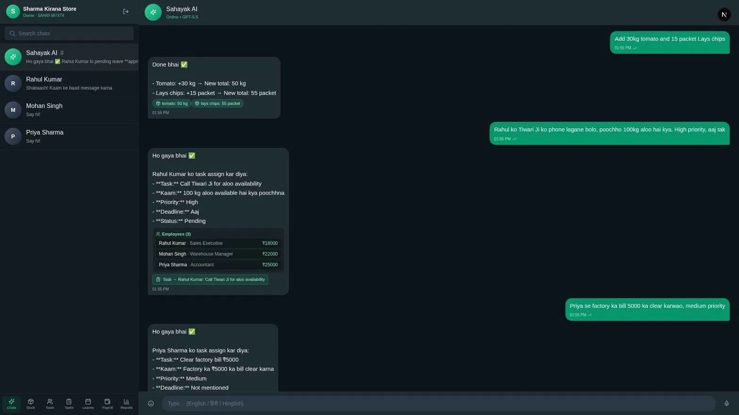Click the '**Priority:** High' line
The image size is (739, 415).
point(175,202)
